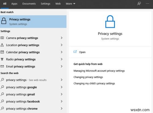The width and height of the screenshot is (153, 113).
Task: Expand the Radio privacy settings chevron
Action: (x=62, y=59)
